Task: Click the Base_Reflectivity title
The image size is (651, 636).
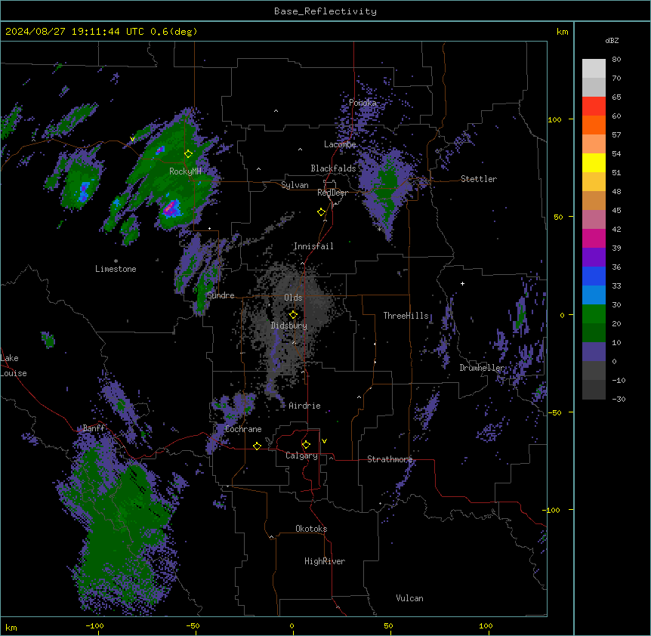Action: click(x=325, y=11)
